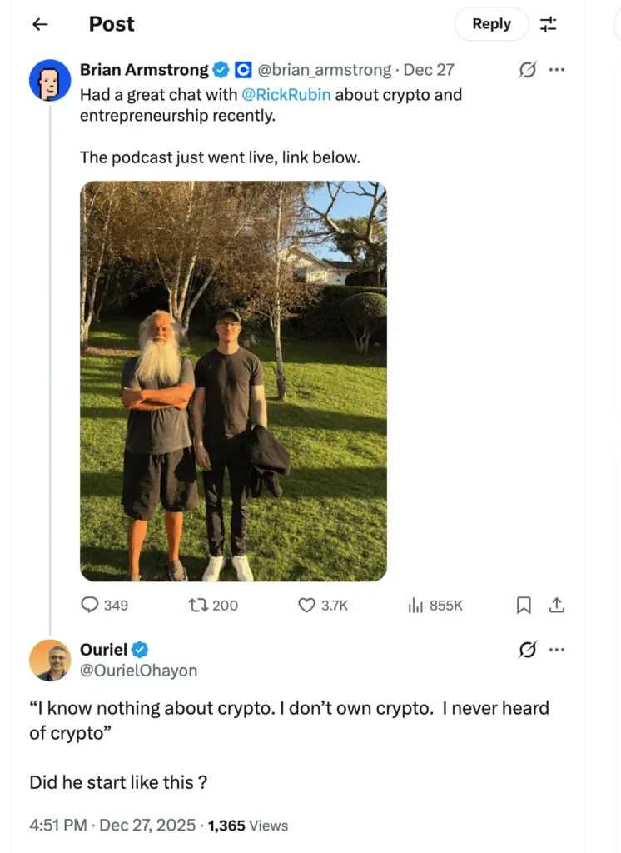Expand More menu on Ouriel's reply
Image resolution: width=621 pixels, height=853 pixels.
[557, 650]
